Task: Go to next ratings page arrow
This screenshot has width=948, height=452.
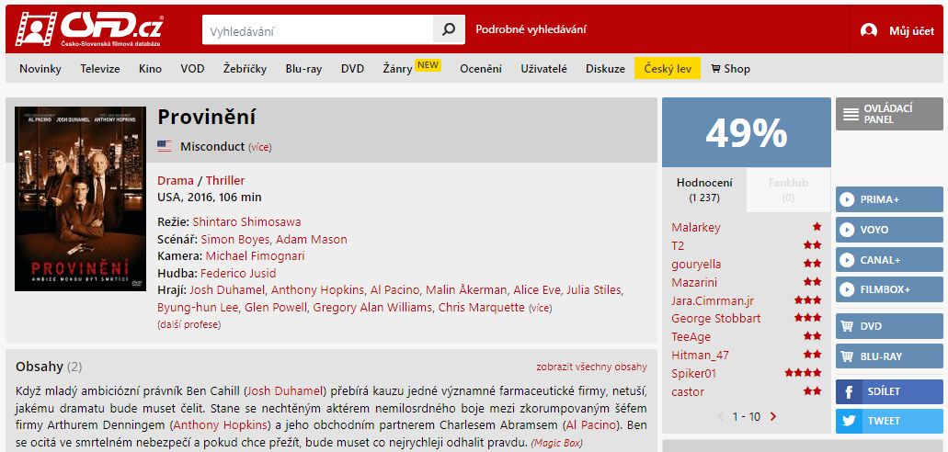Action: (773, 416)
